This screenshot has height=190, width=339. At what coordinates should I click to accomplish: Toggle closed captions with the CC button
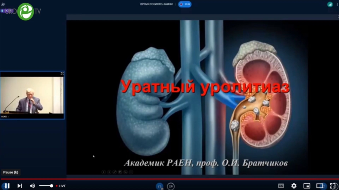pyautogui.click(x=281, y=186)
